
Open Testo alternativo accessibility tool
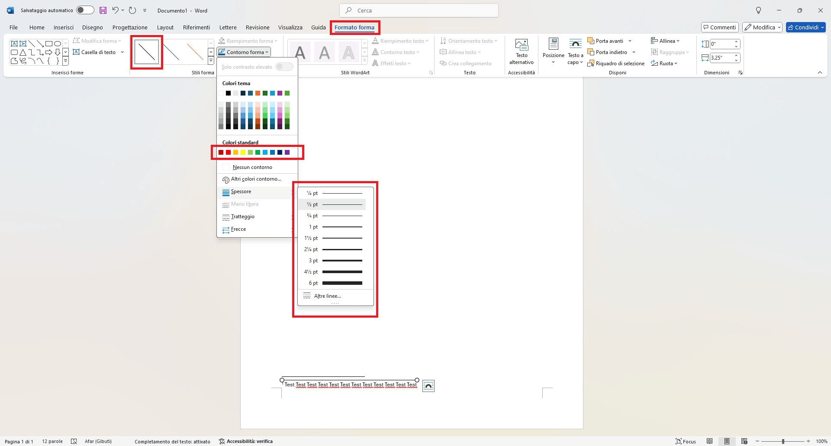coord(522,52)
